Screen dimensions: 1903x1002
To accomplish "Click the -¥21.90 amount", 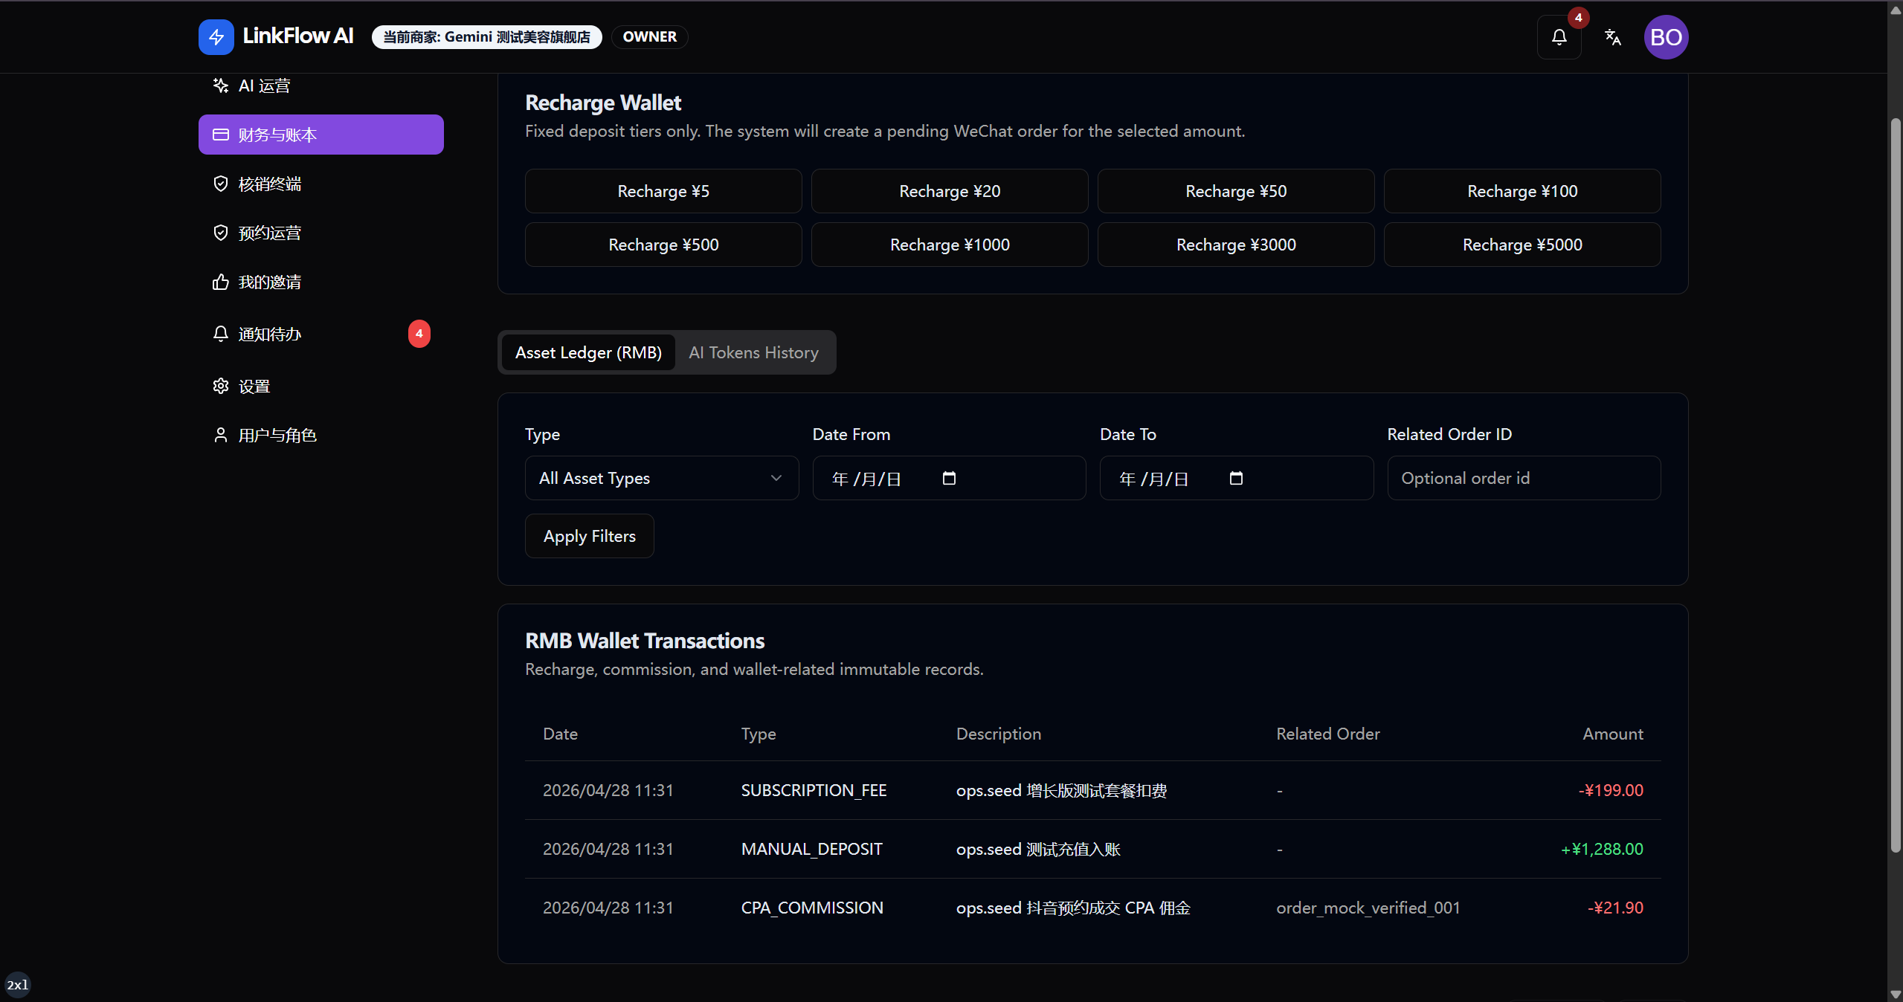I will (1615, 908).
